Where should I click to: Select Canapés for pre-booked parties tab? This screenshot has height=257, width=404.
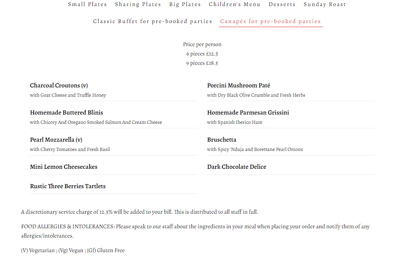pos(270,21)
